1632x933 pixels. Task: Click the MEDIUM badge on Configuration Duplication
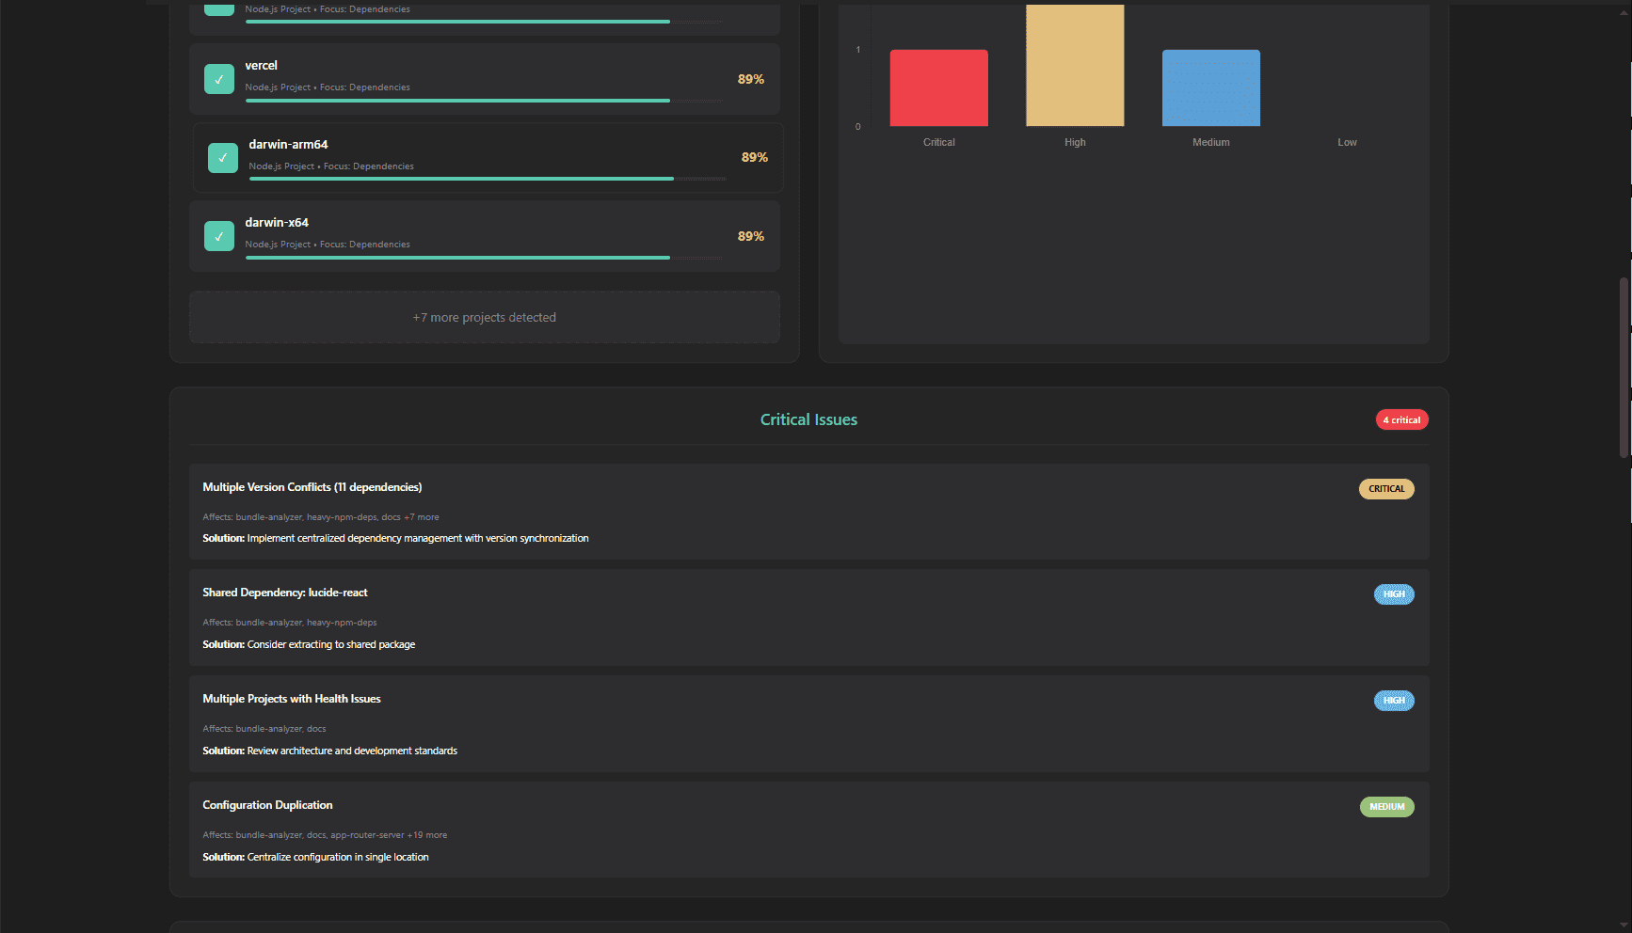1386,807
